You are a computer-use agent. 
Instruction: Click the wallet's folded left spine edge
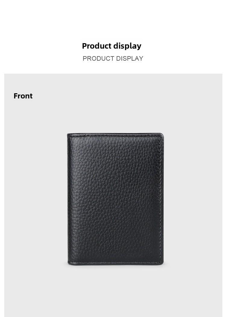point(68,199)
